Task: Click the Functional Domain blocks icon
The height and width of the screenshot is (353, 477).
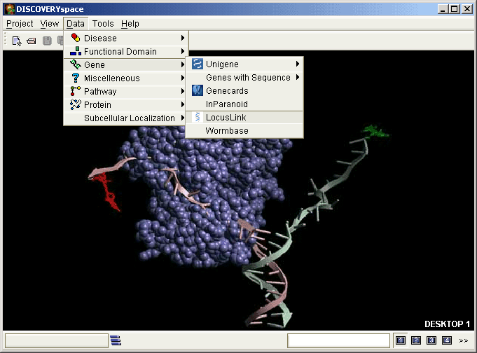Action: (76, 51)
